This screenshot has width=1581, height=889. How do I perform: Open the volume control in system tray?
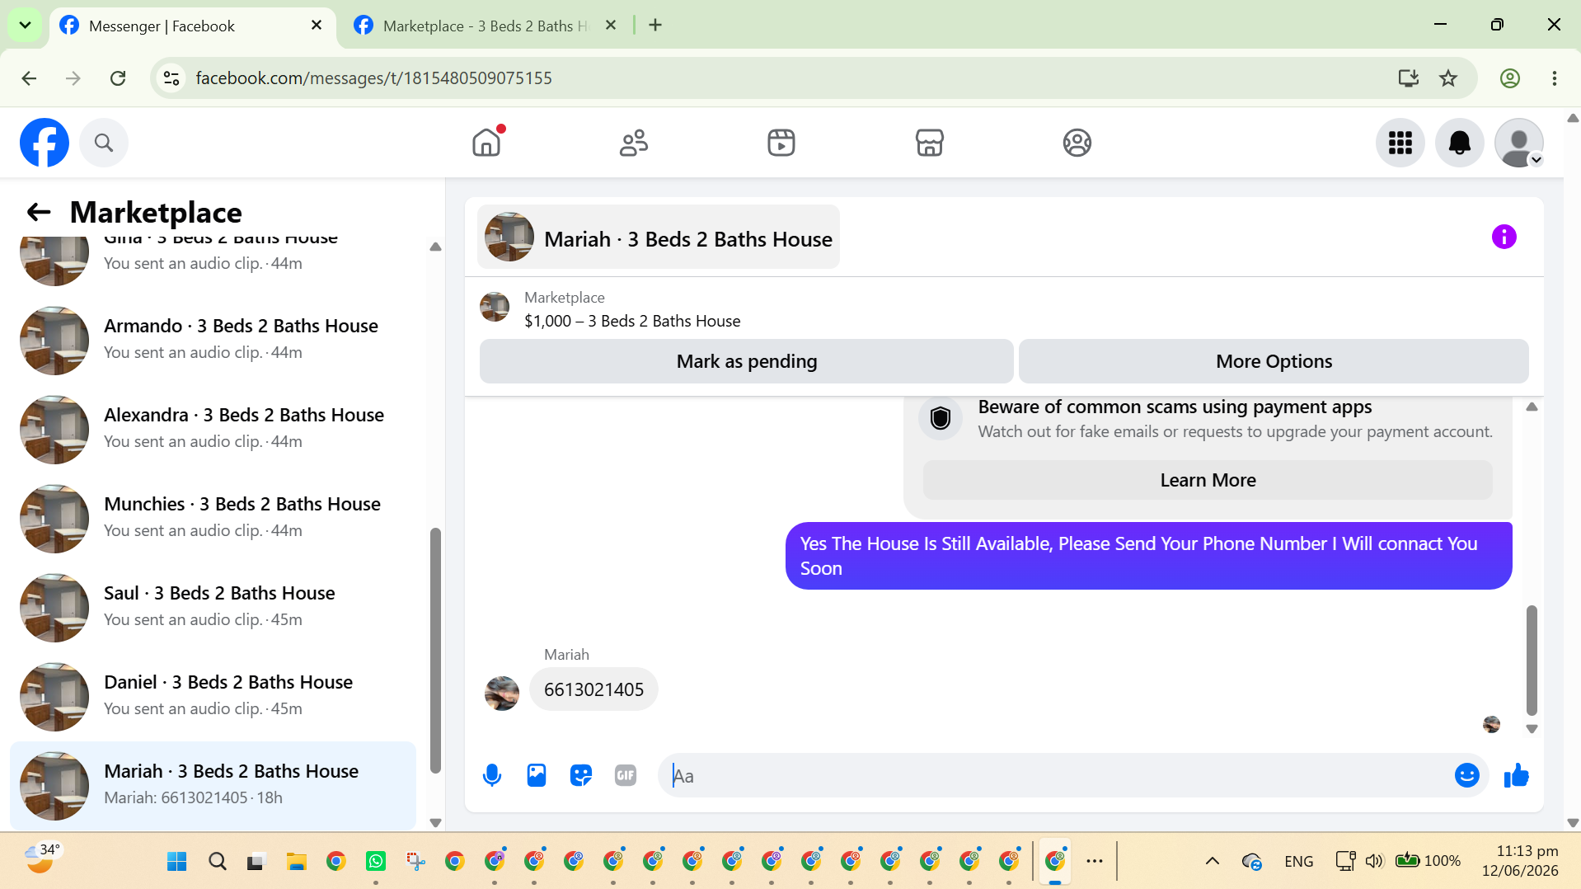coord(1374,862)
